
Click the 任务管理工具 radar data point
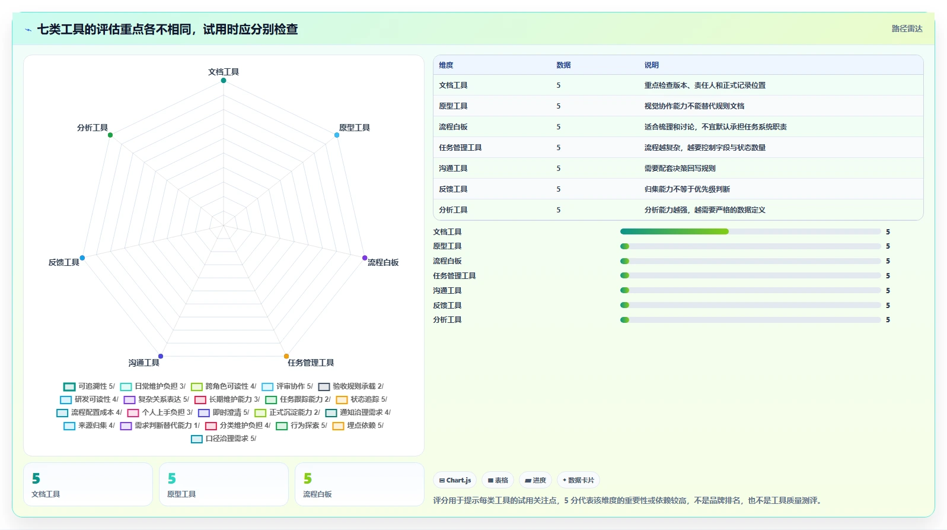(x=286, y=356)
